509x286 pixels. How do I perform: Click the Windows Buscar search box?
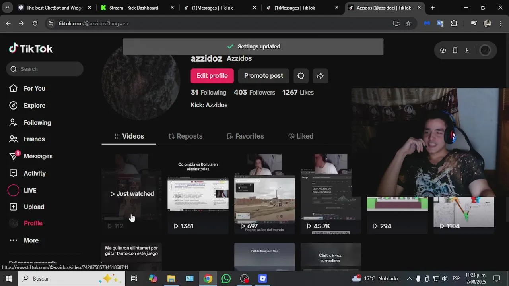coord(72,278)
